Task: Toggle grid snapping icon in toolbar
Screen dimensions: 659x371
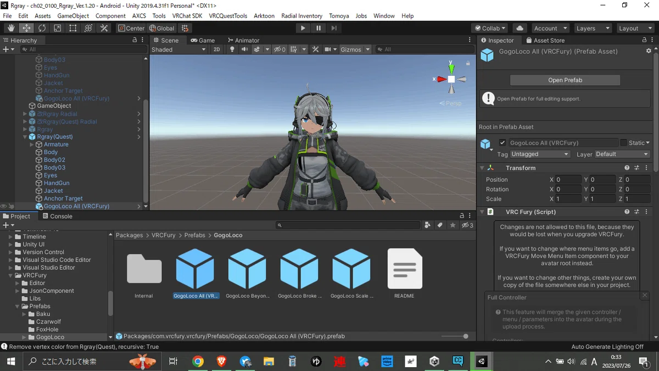Action: (x=185, y=28)
